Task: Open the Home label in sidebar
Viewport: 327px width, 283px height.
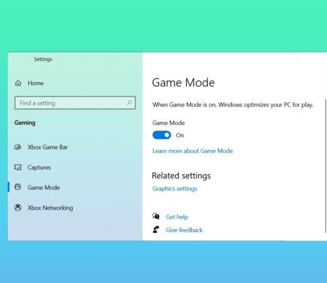Action: 36,83
